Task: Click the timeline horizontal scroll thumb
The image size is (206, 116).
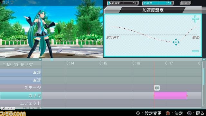Action: coord(52,59)
